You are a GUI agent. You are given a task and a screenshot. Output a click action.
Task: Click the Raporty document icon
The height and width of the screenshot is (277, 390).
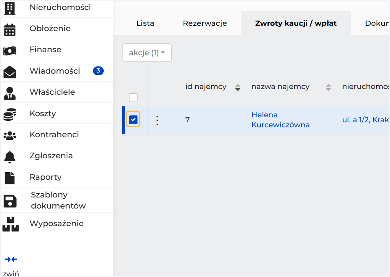pos(10,178)
